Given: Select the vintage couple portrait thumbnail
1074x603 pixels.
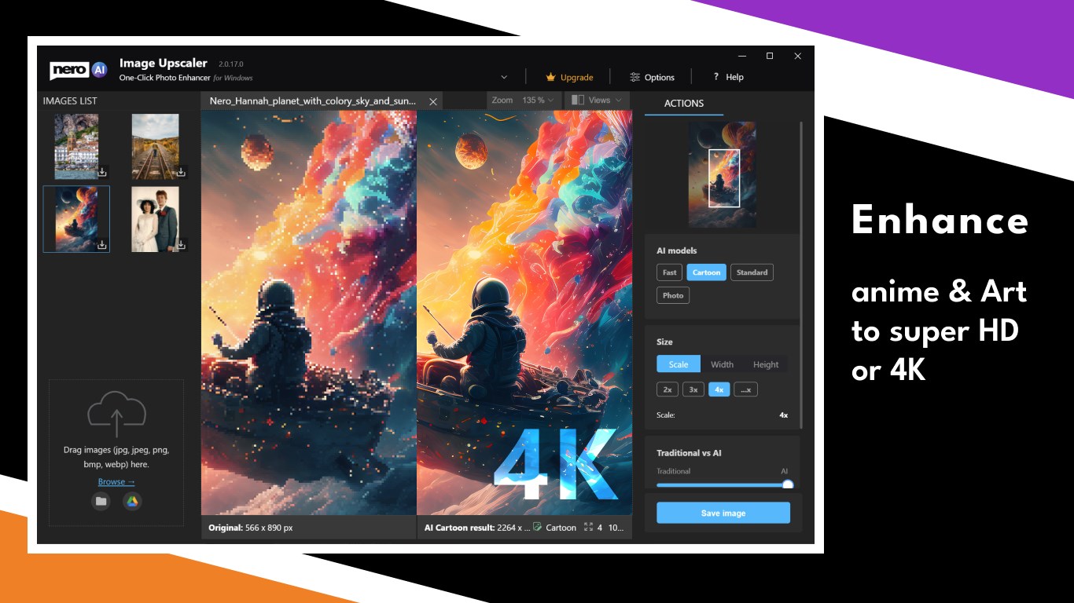Looking at the screenshot, I should pos(155,219).
